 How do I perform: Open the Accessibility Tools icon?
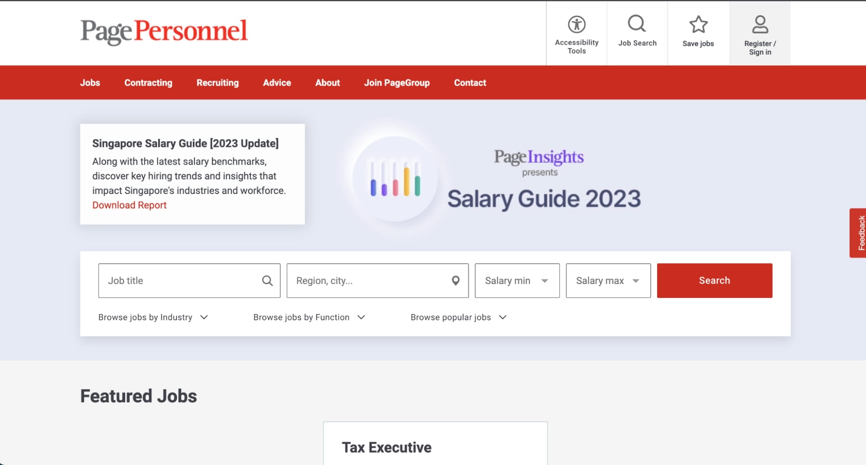pos(577,25)
